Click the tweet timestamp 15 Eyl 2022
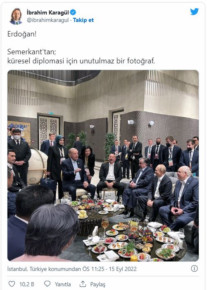Screen dimensions: 207x290 tap(123, 269)
